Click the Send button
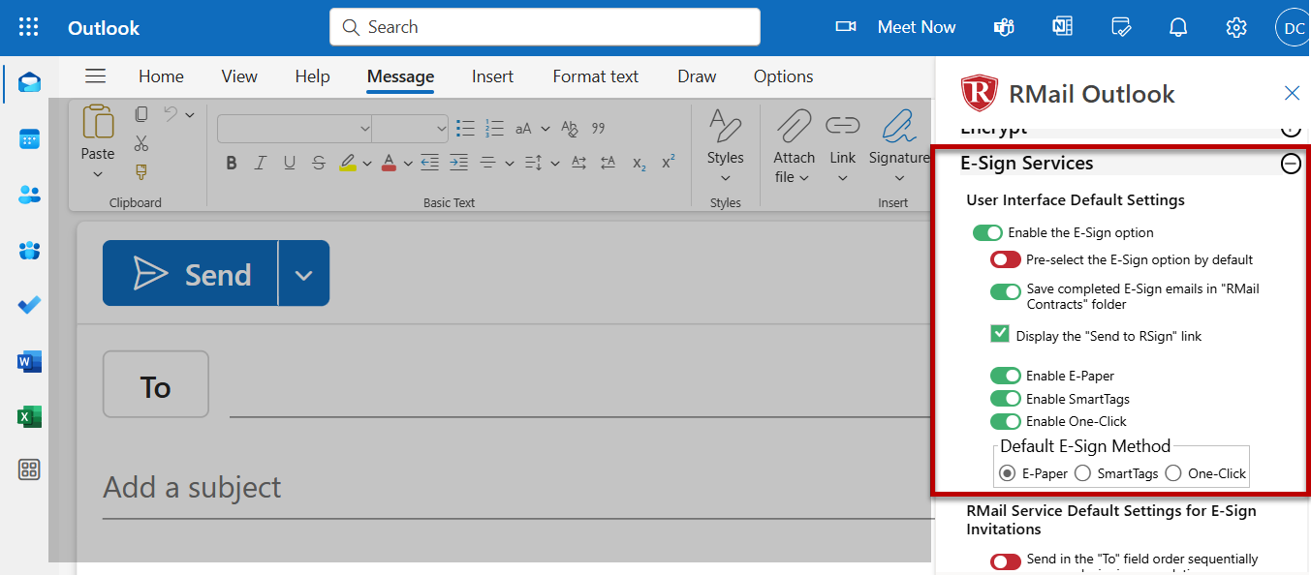The width and height of the screenshot is (1311, 575). 191,275
